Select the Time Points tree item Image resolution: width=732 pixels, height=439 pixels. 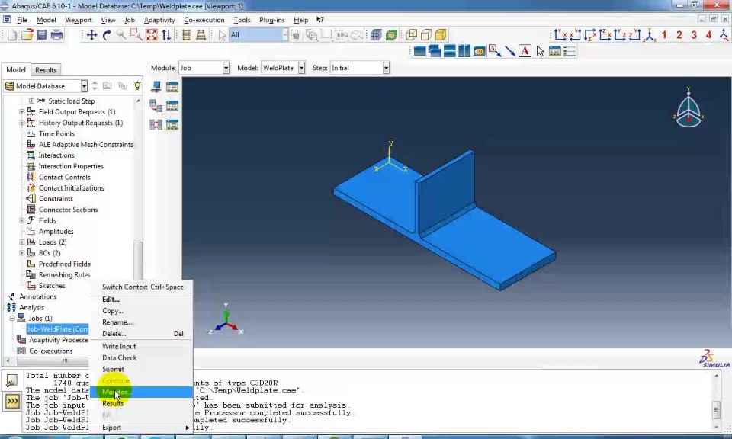point(56,133)
